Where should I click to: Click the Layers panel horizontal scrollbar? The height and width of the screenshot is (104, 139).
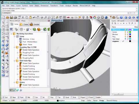point(118,94)
